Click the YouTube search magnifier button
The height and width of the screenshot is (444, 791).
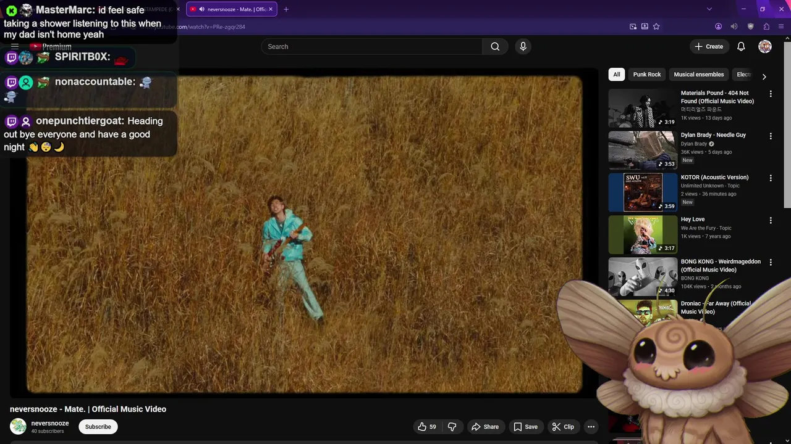(495, 46)
